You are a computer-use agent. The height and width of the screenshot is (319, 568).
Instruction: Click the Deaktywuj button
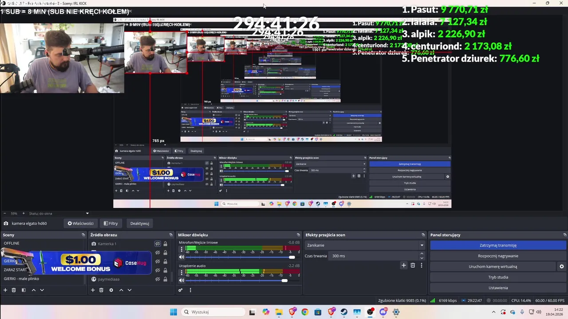pos(139,223)
